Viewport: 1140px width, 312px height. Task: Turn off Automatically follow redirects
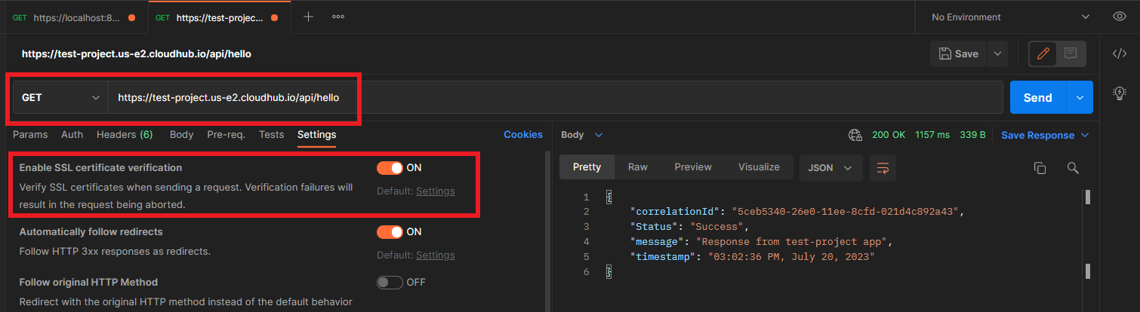[390, 231]
